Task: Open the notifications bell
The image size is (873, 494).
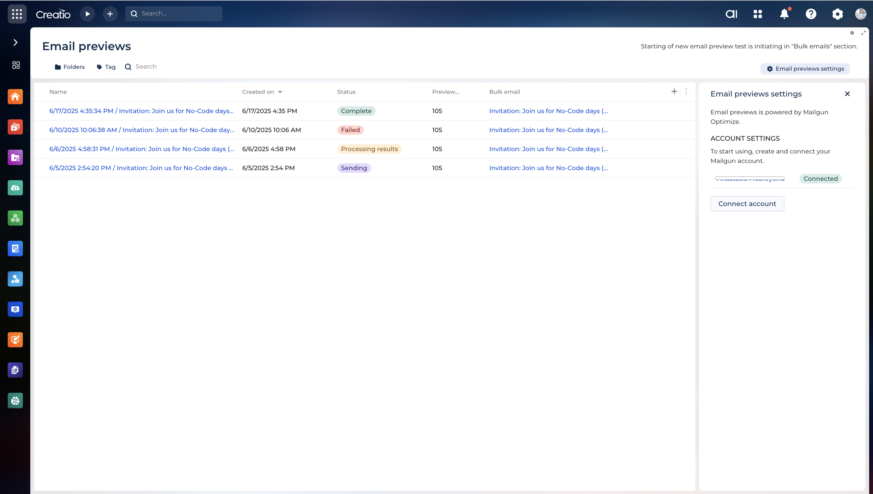Action: [784, 14]
